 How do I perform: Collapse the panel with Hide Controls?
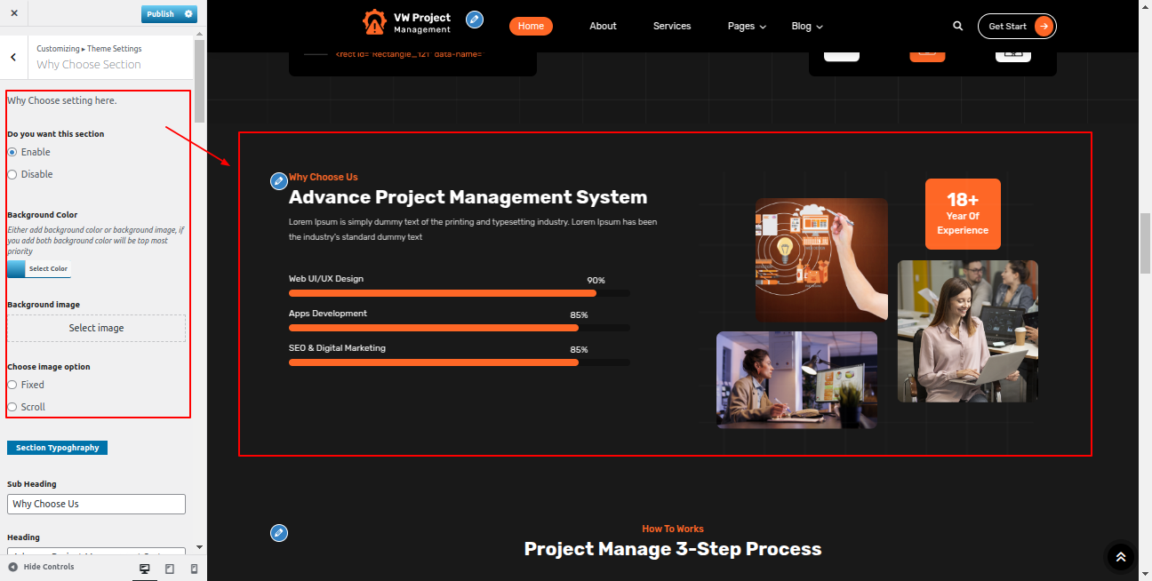click(x=41, y=567)
